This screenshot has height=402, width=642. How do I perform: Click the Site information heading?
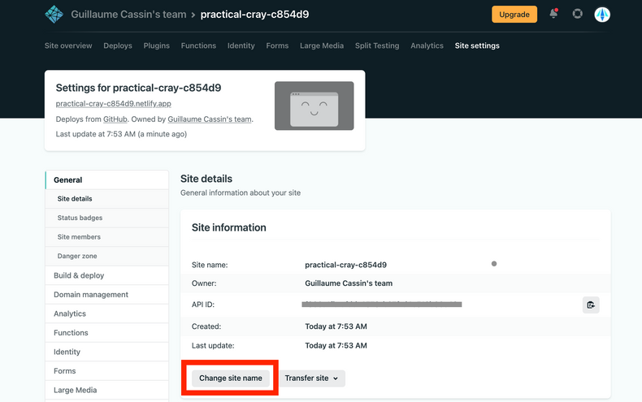[229, 227]
